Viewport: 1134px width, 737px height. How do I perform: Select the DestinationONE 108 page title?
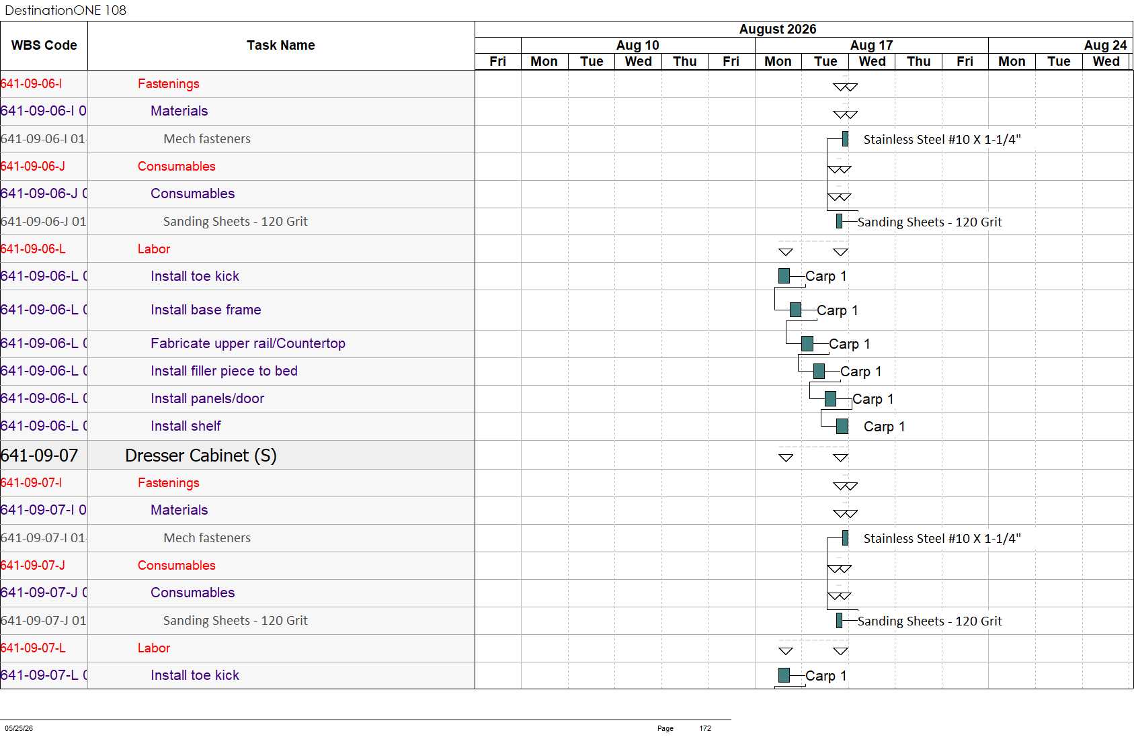pyautogui.click(x=65, y=10)
